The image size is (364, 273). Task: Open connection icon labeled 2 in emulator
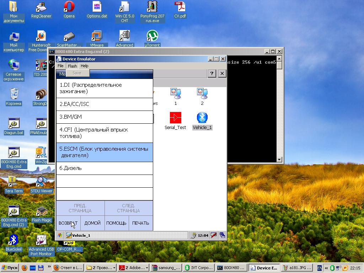click(x=202, y=97)
